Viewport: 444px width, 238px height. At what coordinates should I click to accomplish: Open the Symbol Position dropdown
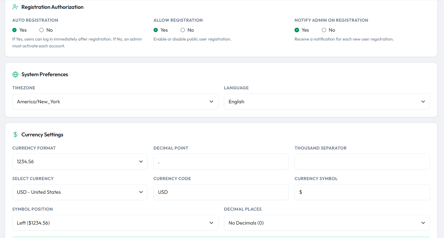pos(115,223)
